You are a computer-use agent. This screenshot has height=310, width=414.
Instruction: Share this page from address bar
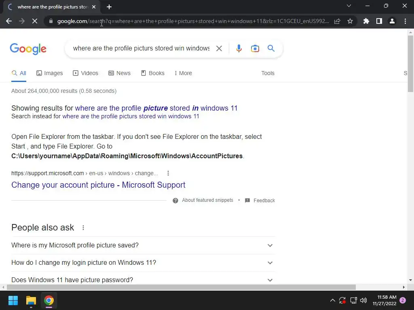tap(337, 21)
